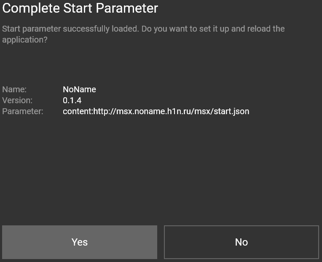Image resolution: width=322 pixels, height=262 pixels.
Task: Click 'start.json' at the URL's end
Action: coord(231,111)
